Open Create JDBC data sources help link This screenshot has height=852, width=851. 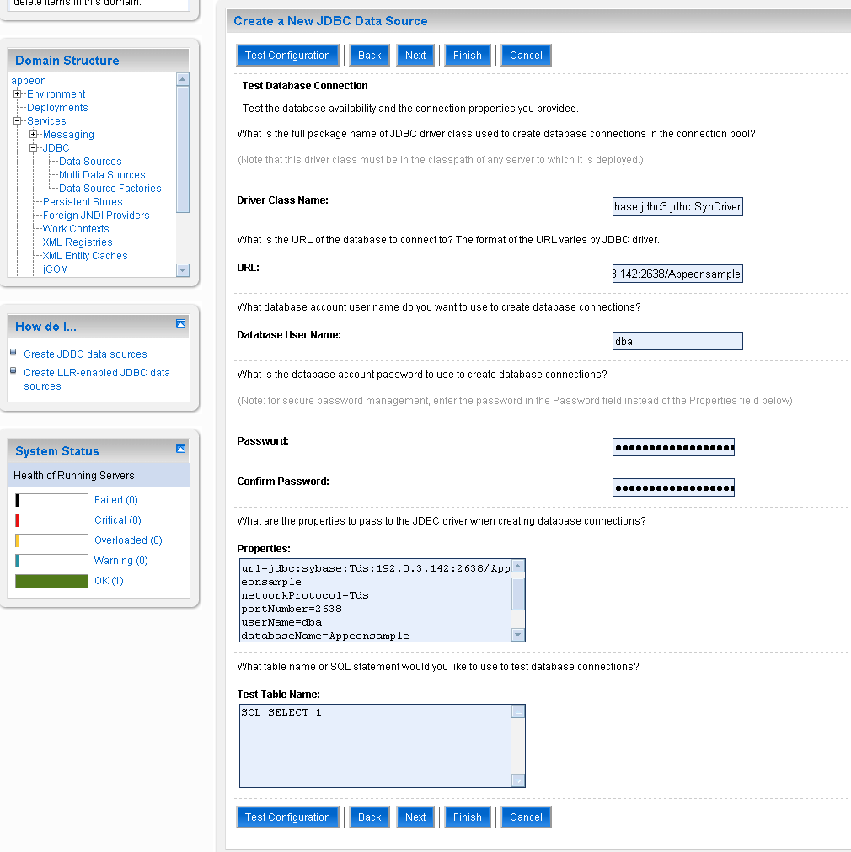click(x=85, y=354)
